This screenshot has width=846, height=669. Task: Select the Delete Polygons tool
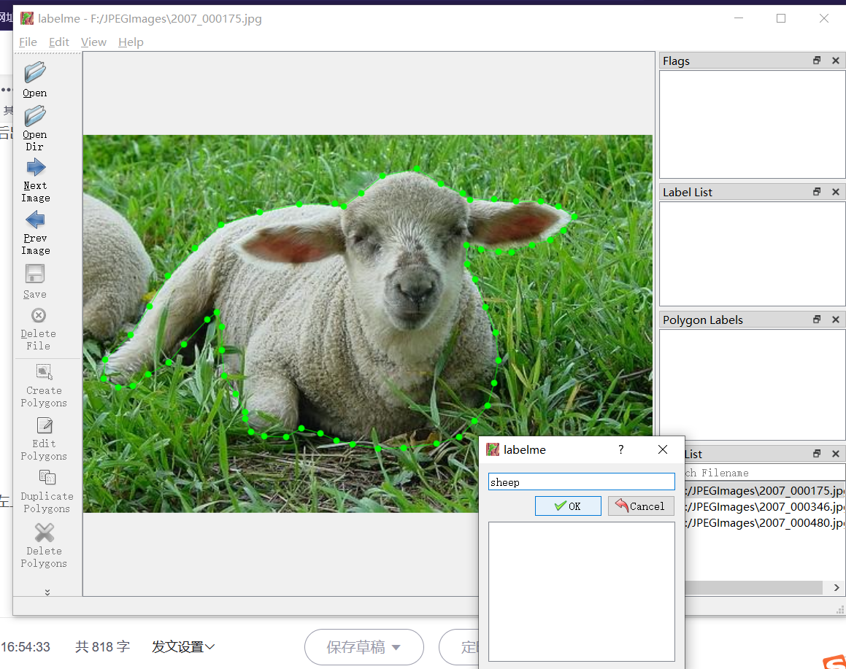[44, 545]
